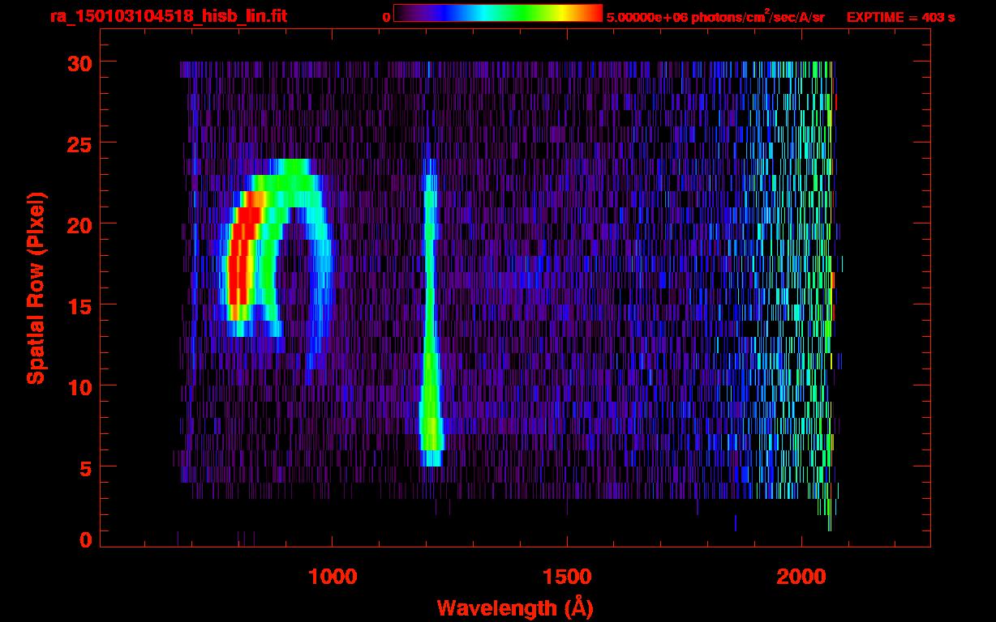Click the 2000 wavelength tick label
The width and height of the screenshot is (996, 622).
click(x=801, y=577)
